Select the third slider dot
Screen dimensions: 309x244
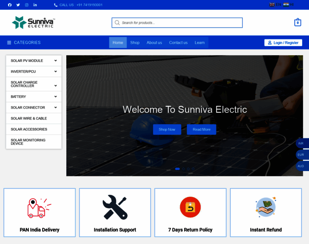(188, 169)
